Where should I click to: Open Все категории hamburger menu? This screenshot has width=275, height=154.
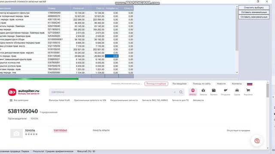tap(19, 100)
